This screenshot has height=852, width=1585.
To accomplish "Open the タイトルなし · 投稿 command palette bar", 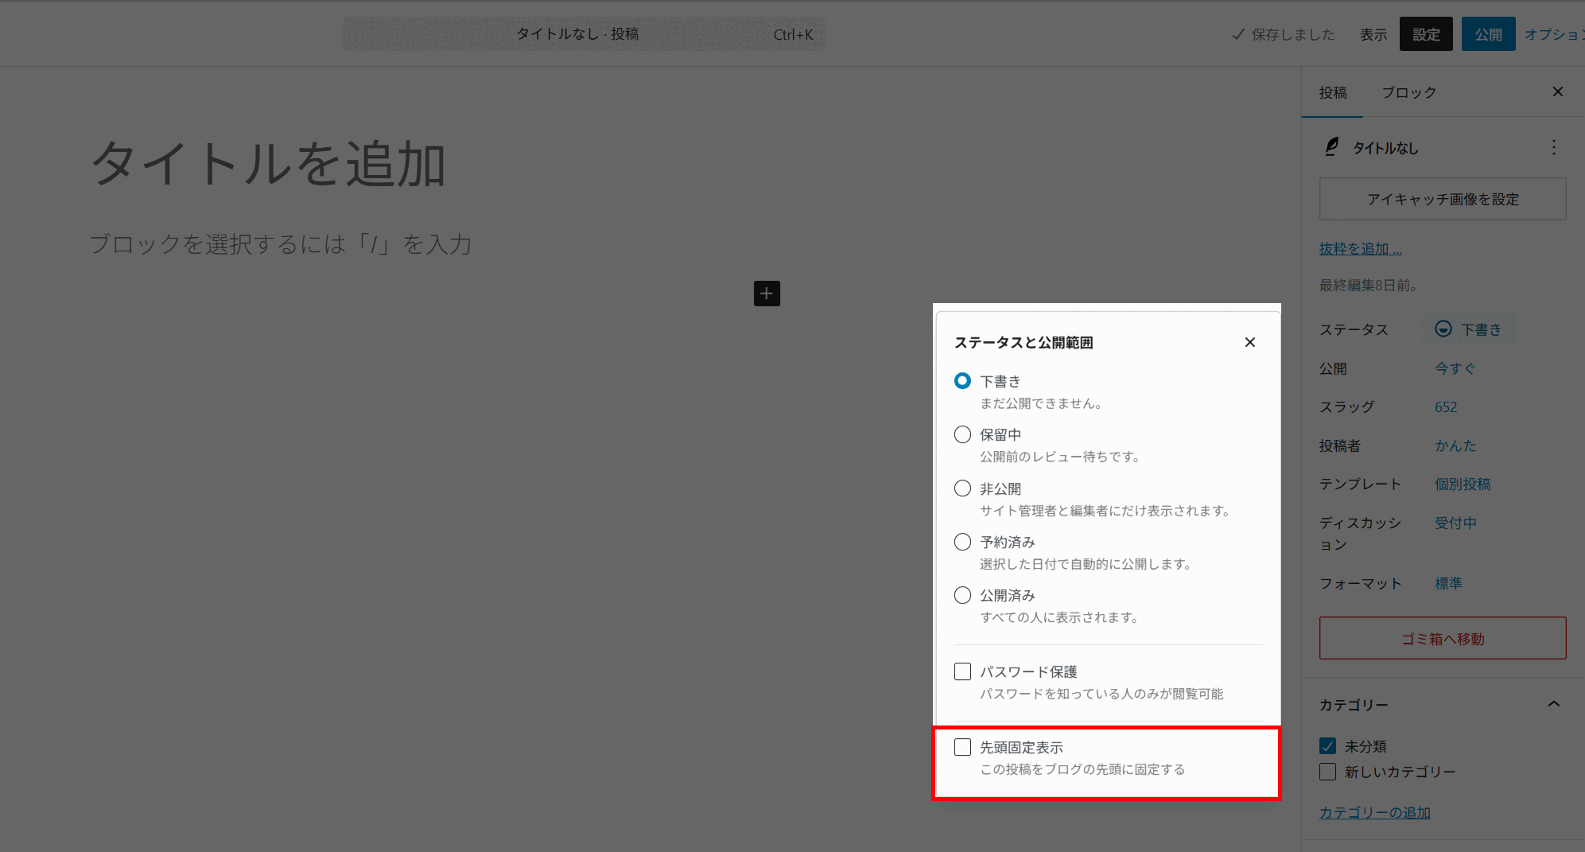I will tap(584, 34).
